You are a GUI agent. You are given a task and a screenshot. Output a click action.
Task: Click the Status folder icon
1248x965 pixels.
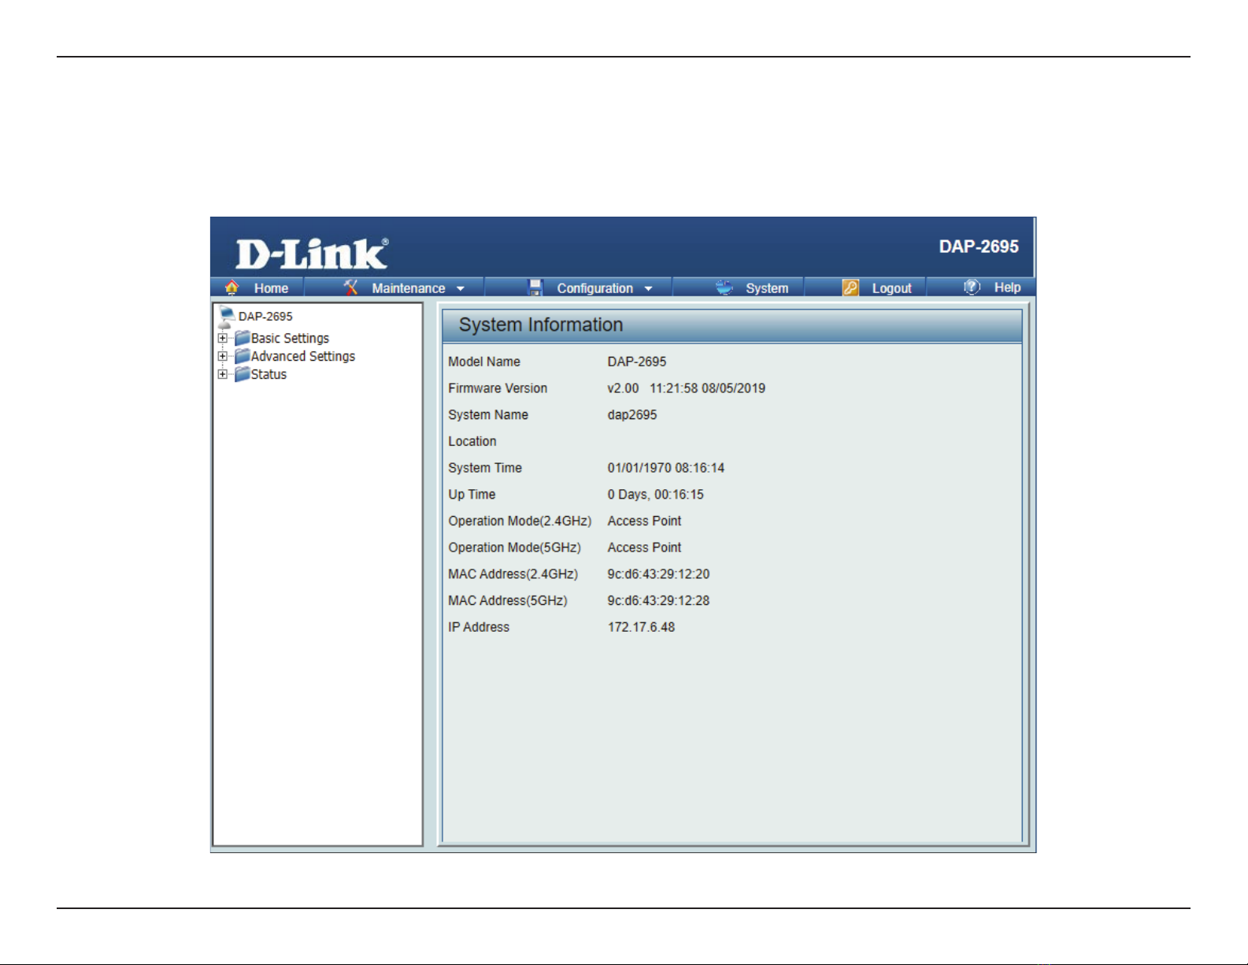pos(243,374)
